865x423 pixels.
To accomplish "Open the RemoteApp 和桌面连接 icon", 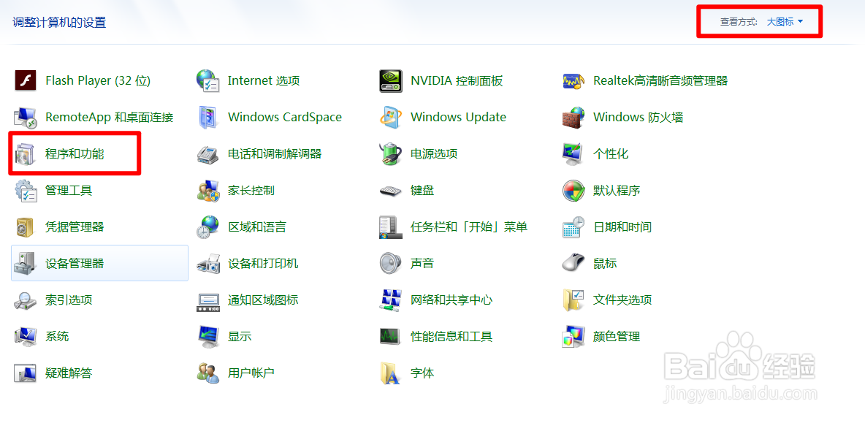I will pos(26,118).
